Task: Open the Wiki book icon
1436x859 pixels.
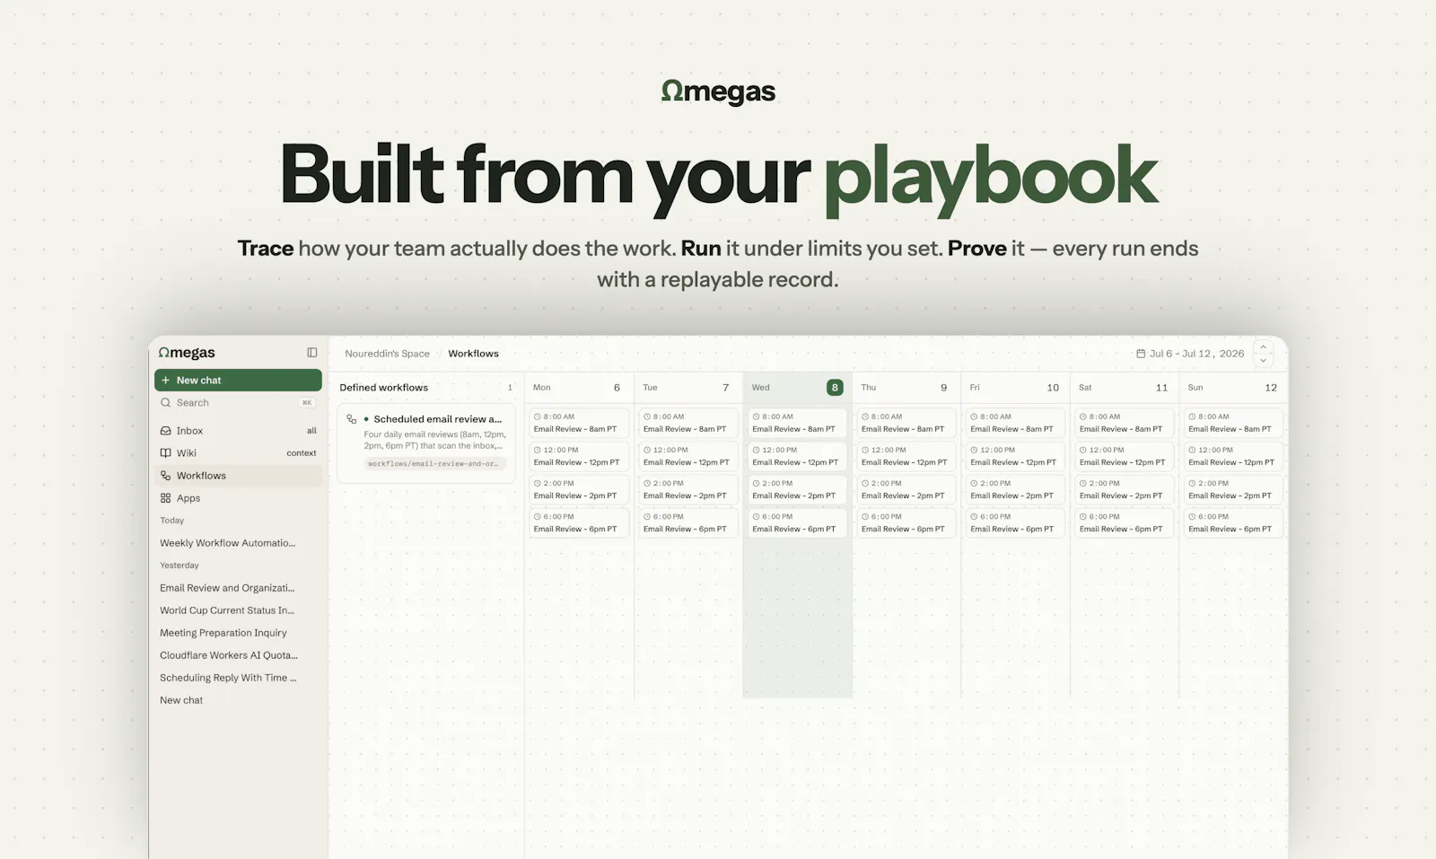Action: (x=165, y=453)
